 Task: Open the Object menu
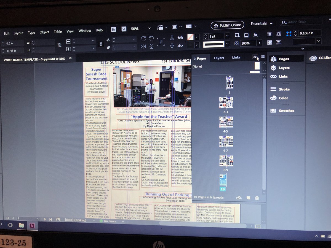44,32
